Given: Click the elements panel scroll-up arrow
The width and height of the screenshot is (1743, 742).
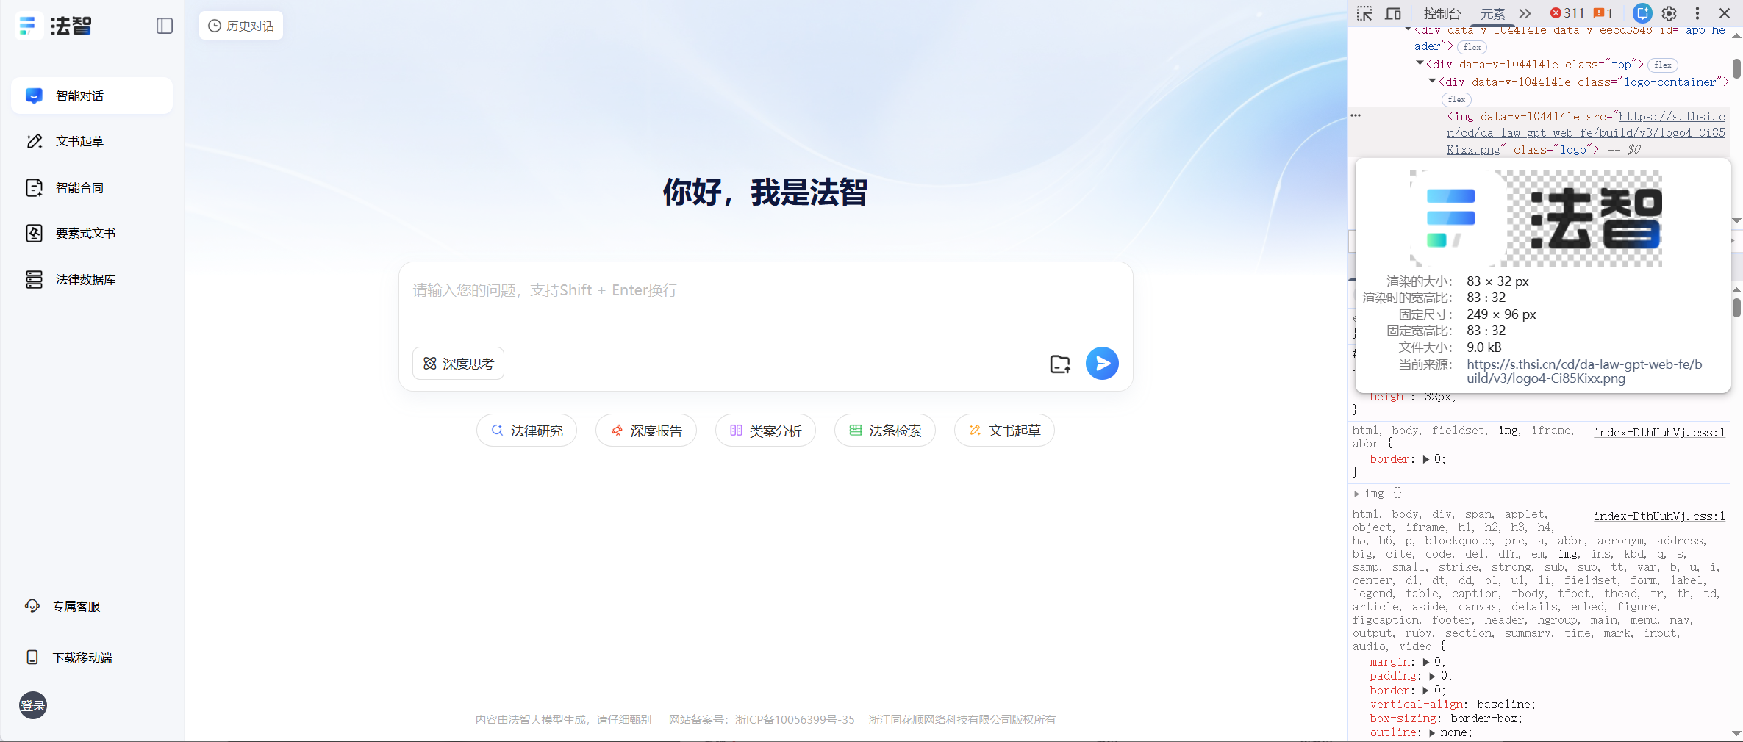Looking at the screenshot, I should click(1736, 35).
